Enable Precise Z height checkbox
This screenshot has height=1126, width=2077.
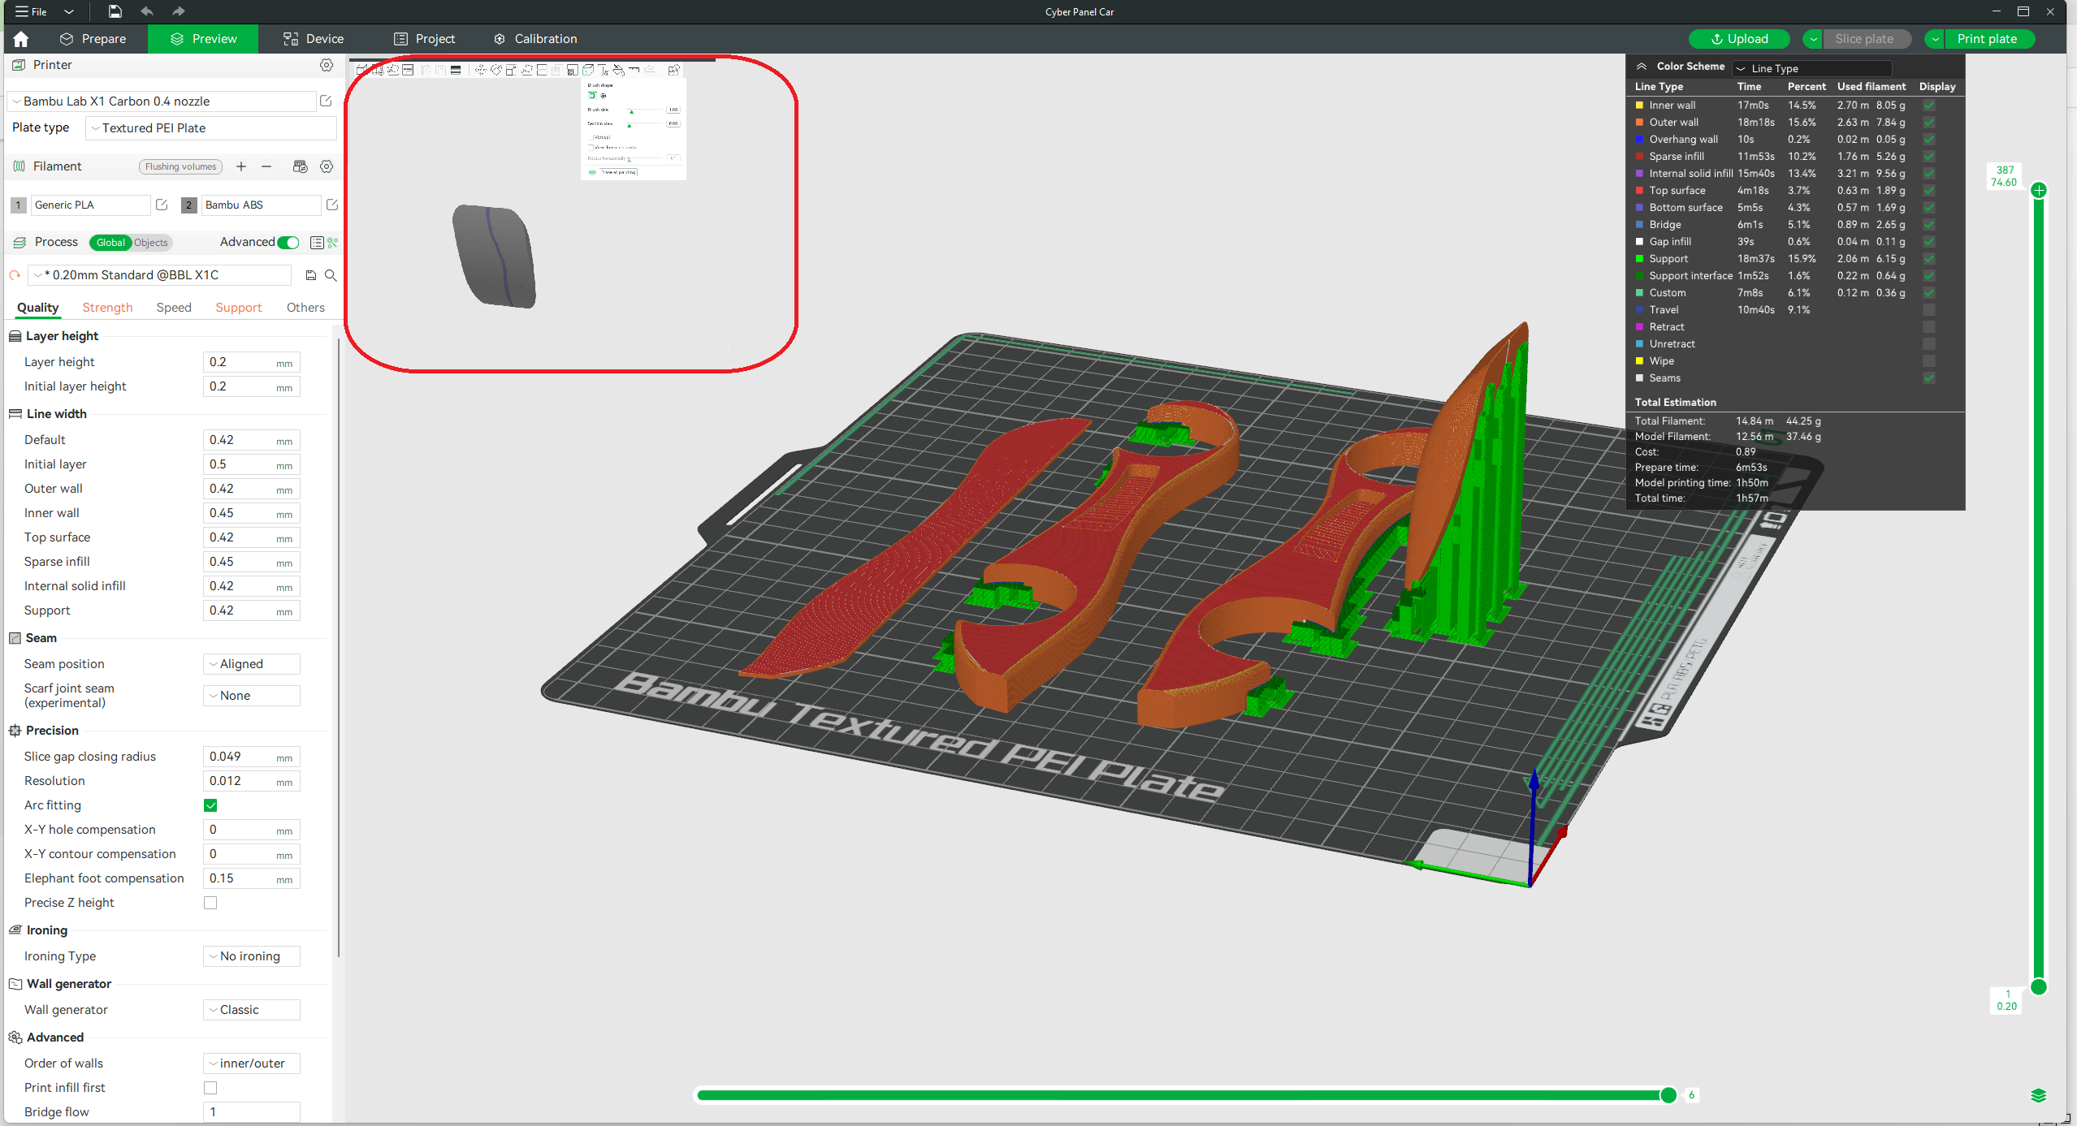point(210,903)
